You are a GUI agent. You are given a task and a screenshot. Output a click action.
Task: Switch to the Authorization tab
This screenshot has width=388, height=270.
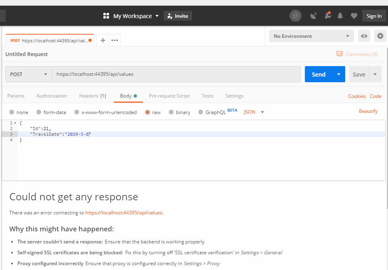coord(52,96)
